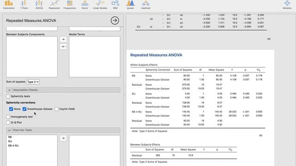Click inside the Between Subjects Components box
296x166 pixels.
(x=32, y=57)
